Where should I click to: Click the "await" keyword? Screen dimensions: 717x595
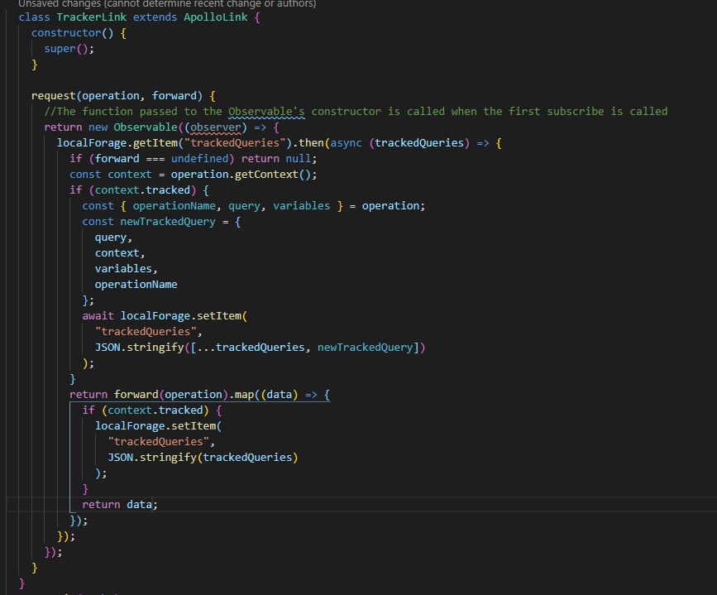tap(98, 316)
